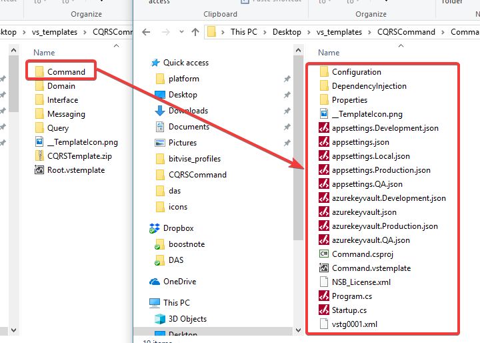Select azurekeyvault.QA.json file
Image resolution: width=480 pixels, height=343 pixels.
pyautogui.click(x=364, y=240)
